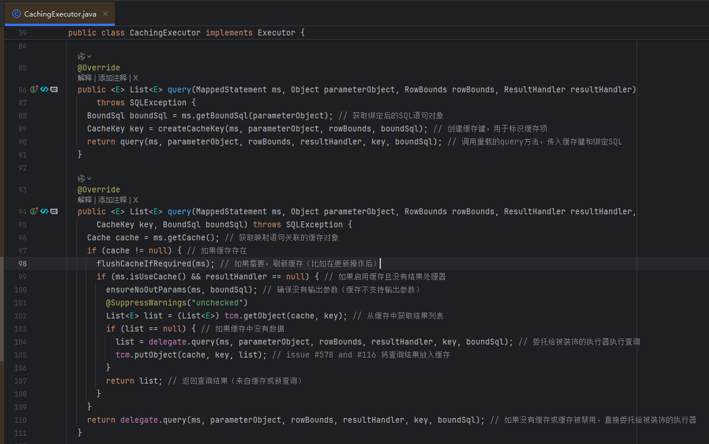Toggle a breakpoint on line number 104
The width and height of the screenshot is (709, 444).
point(20,342)
